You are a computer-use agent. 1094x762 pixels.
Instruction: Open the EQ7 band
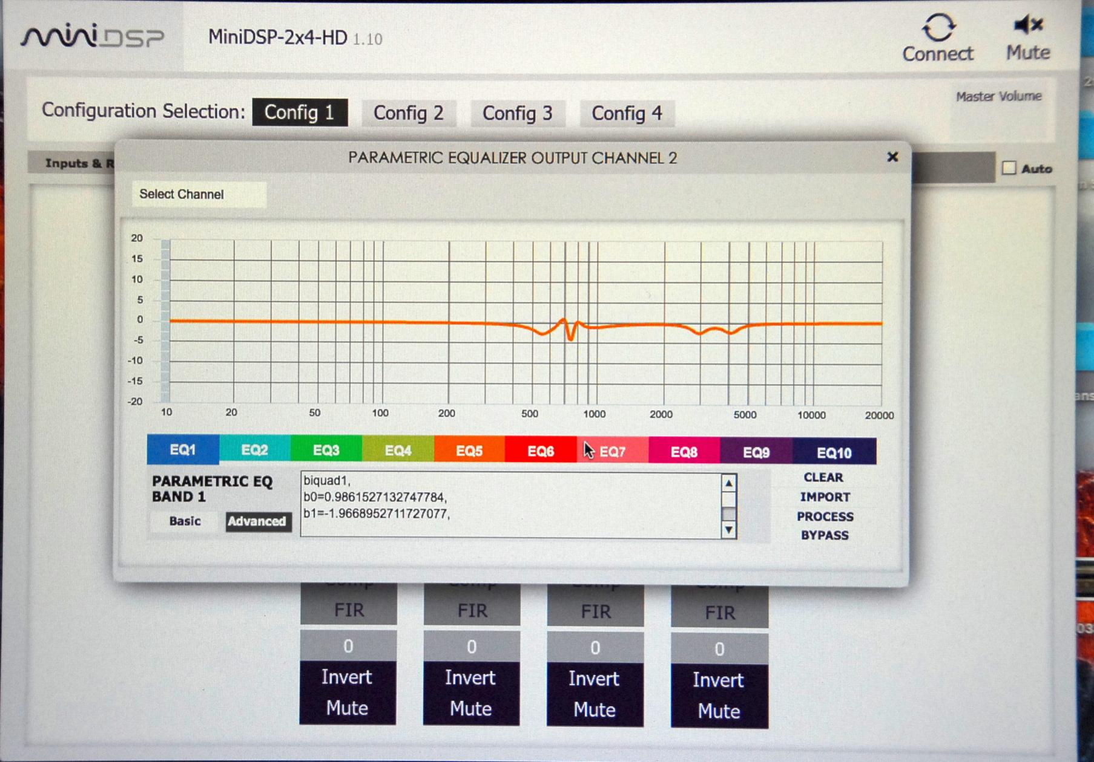(612, 452)
